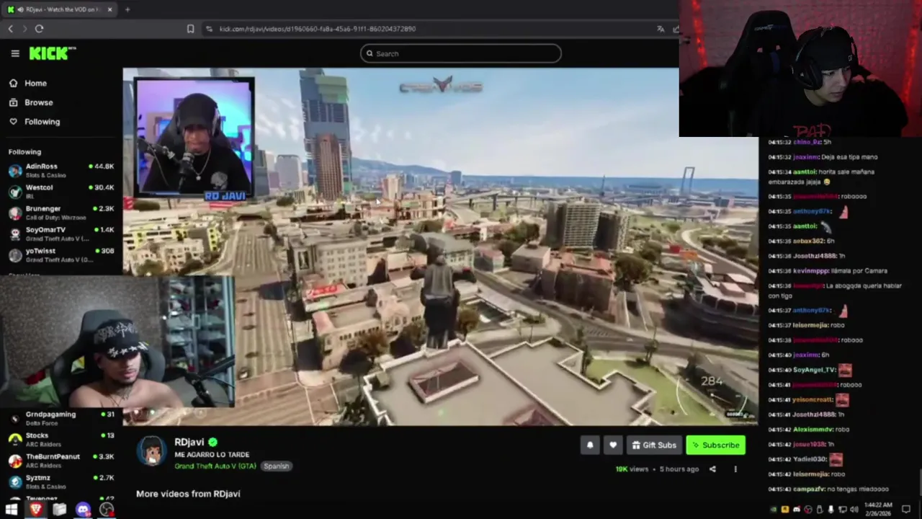Click the bookmark icon in the address bar
922x519 pixels.
[190, 29]
